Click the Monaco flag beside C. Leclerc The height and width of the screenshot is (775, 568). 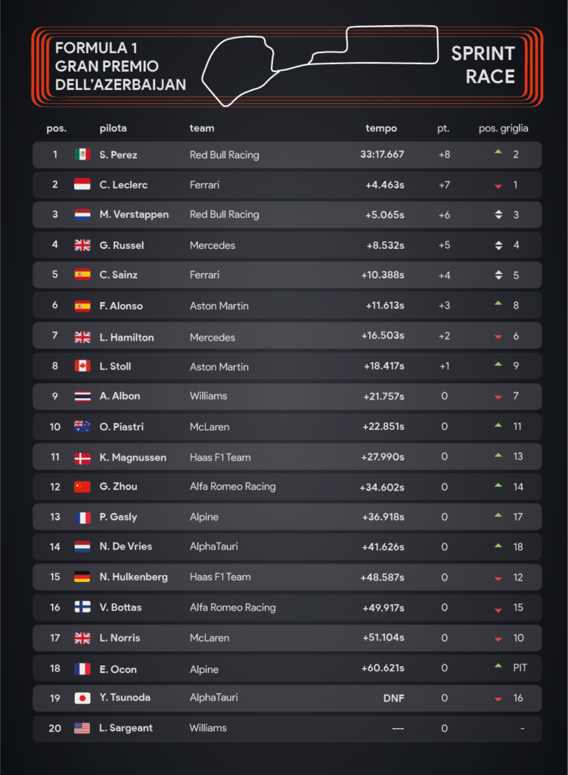82,185
